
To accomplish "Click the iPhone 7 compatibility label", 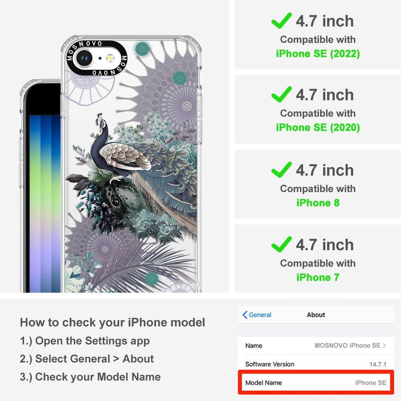I will pyautogui.click(x=318, y=277).
